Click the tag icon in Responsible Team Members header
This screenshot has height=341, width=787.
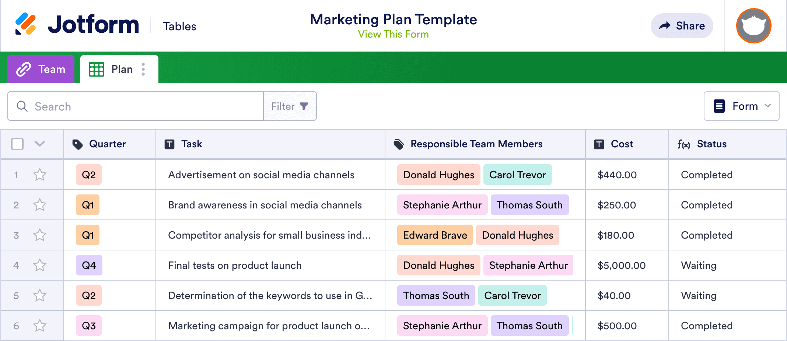(399, 144)
